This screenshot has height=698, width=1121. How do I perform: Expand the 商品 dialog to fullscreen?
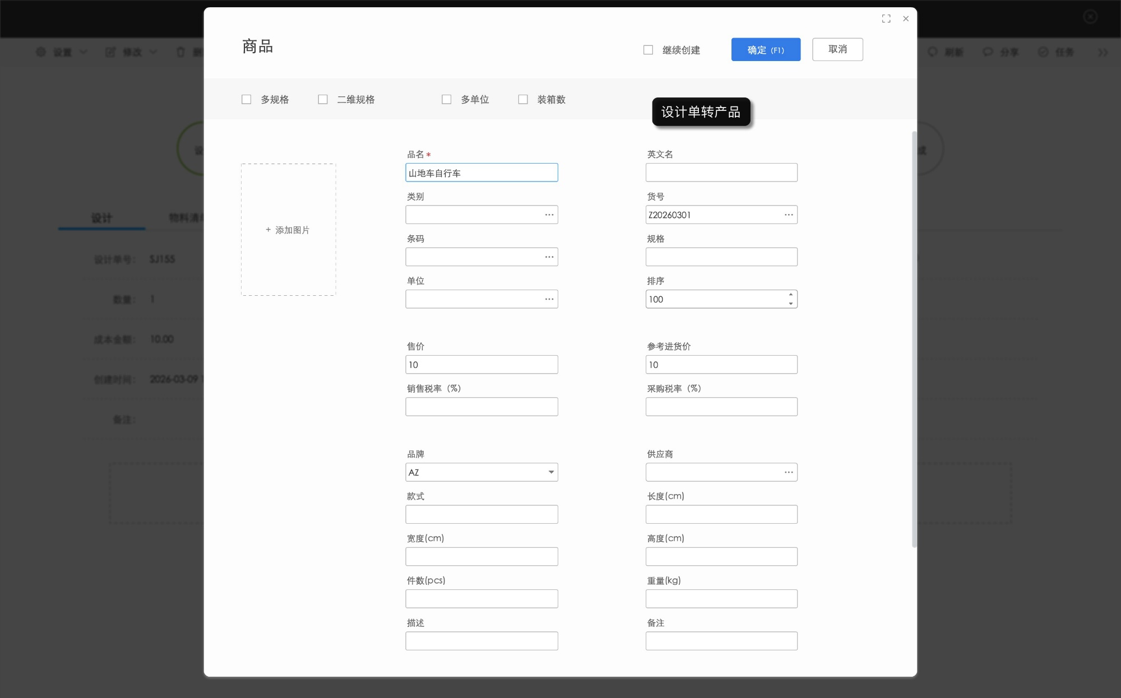click(x=886, y=18)
